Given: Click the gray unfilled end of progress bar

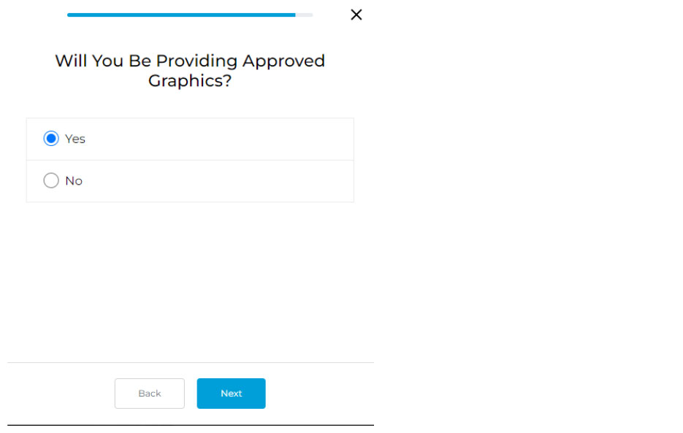Looking at the screenshot, I should [x=305, y=15].
